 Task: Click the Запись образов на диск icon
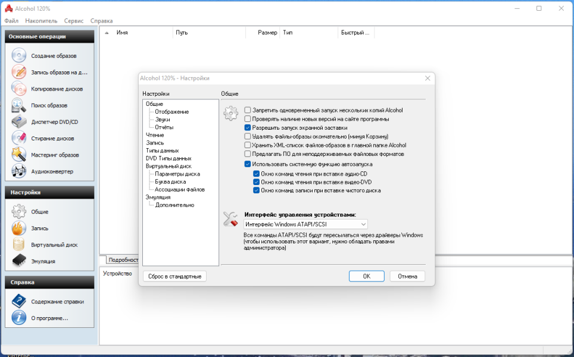(x=18, y=72)
